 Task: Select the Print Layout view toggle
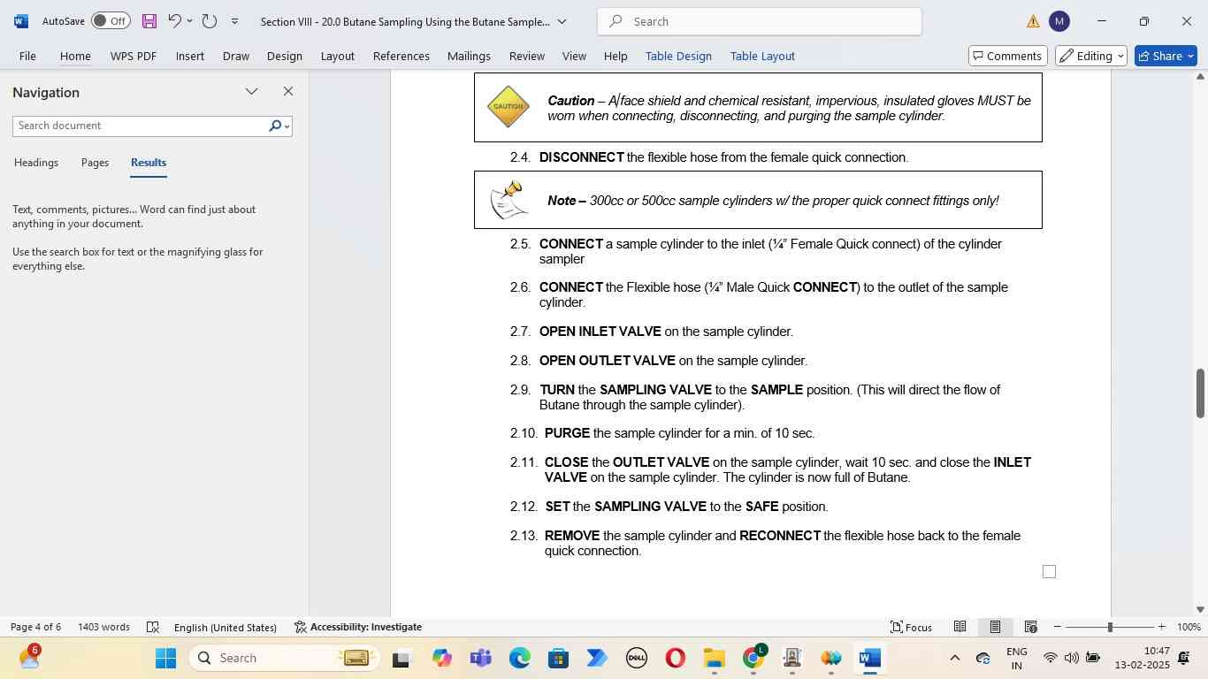coord(995,627)
